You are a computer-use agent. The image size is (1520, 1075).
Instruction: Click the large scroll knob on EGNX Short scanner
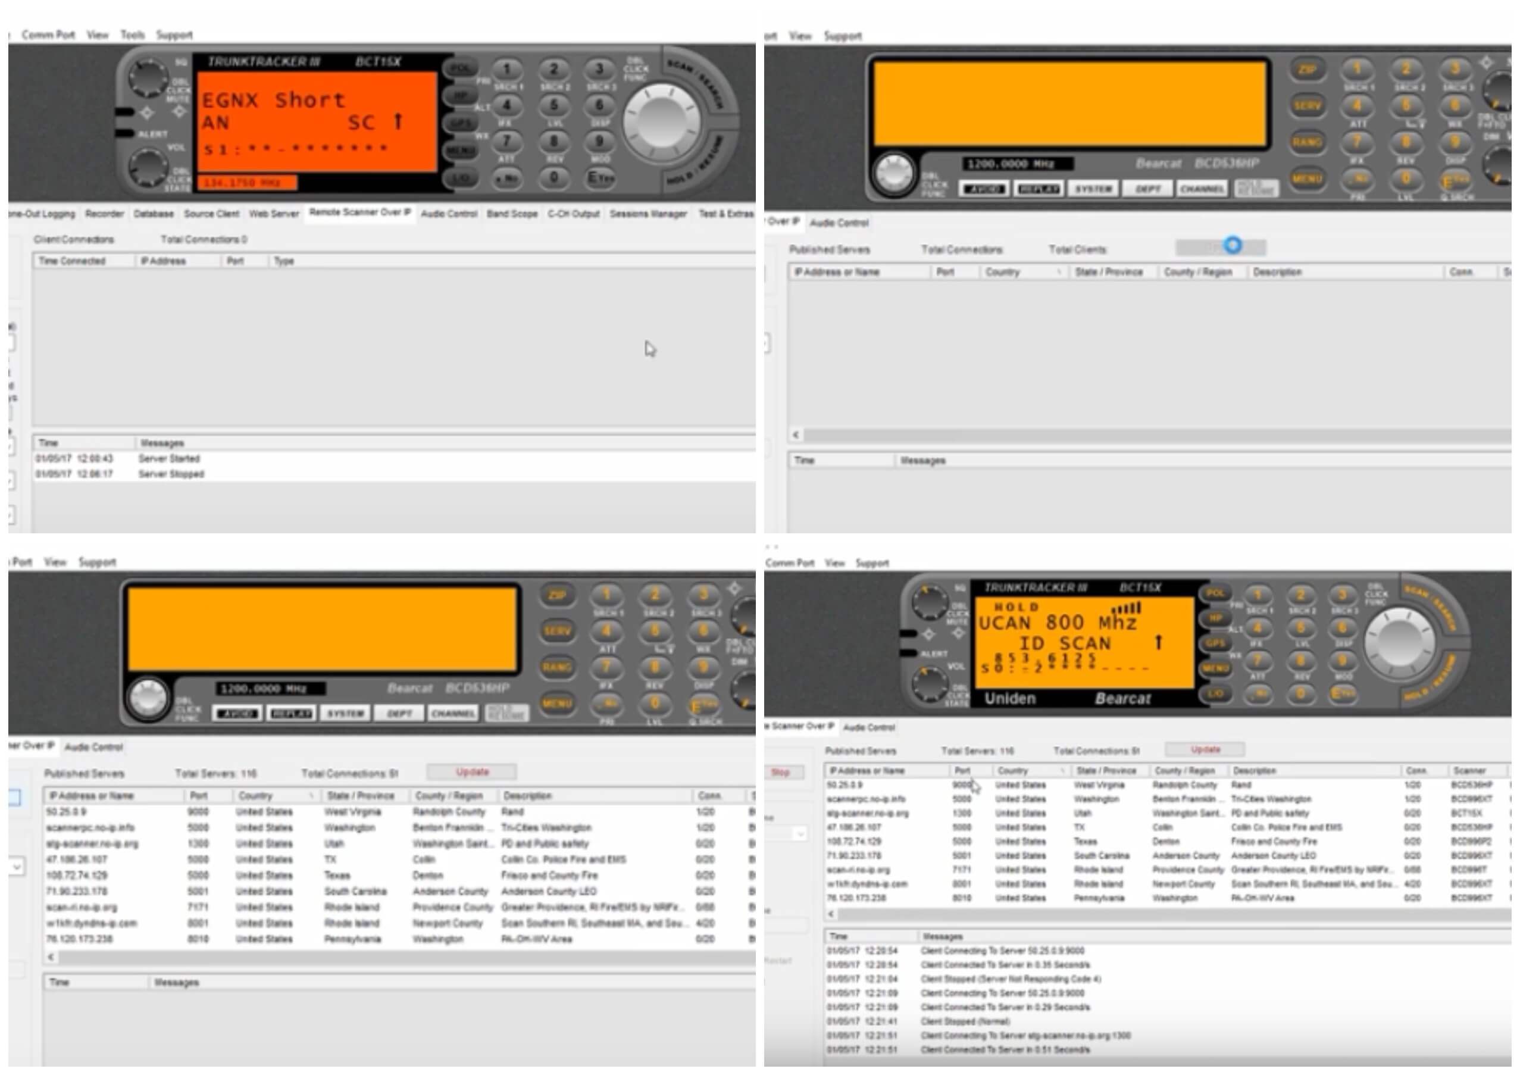[x=662, y=123]
